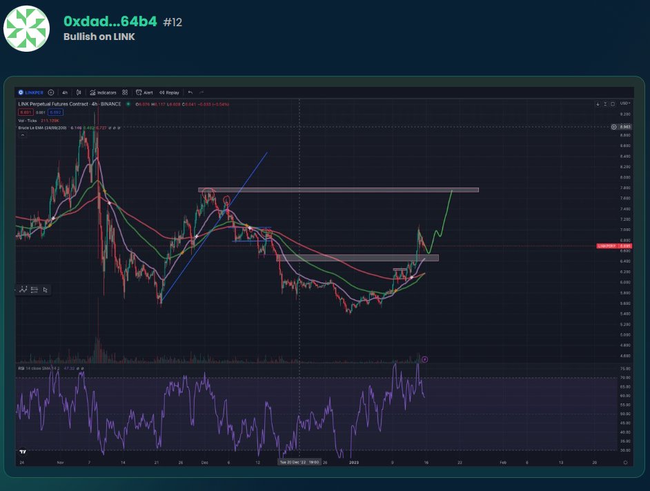Select the zigzag pattern drawing tool

click(x=23, y=290)
